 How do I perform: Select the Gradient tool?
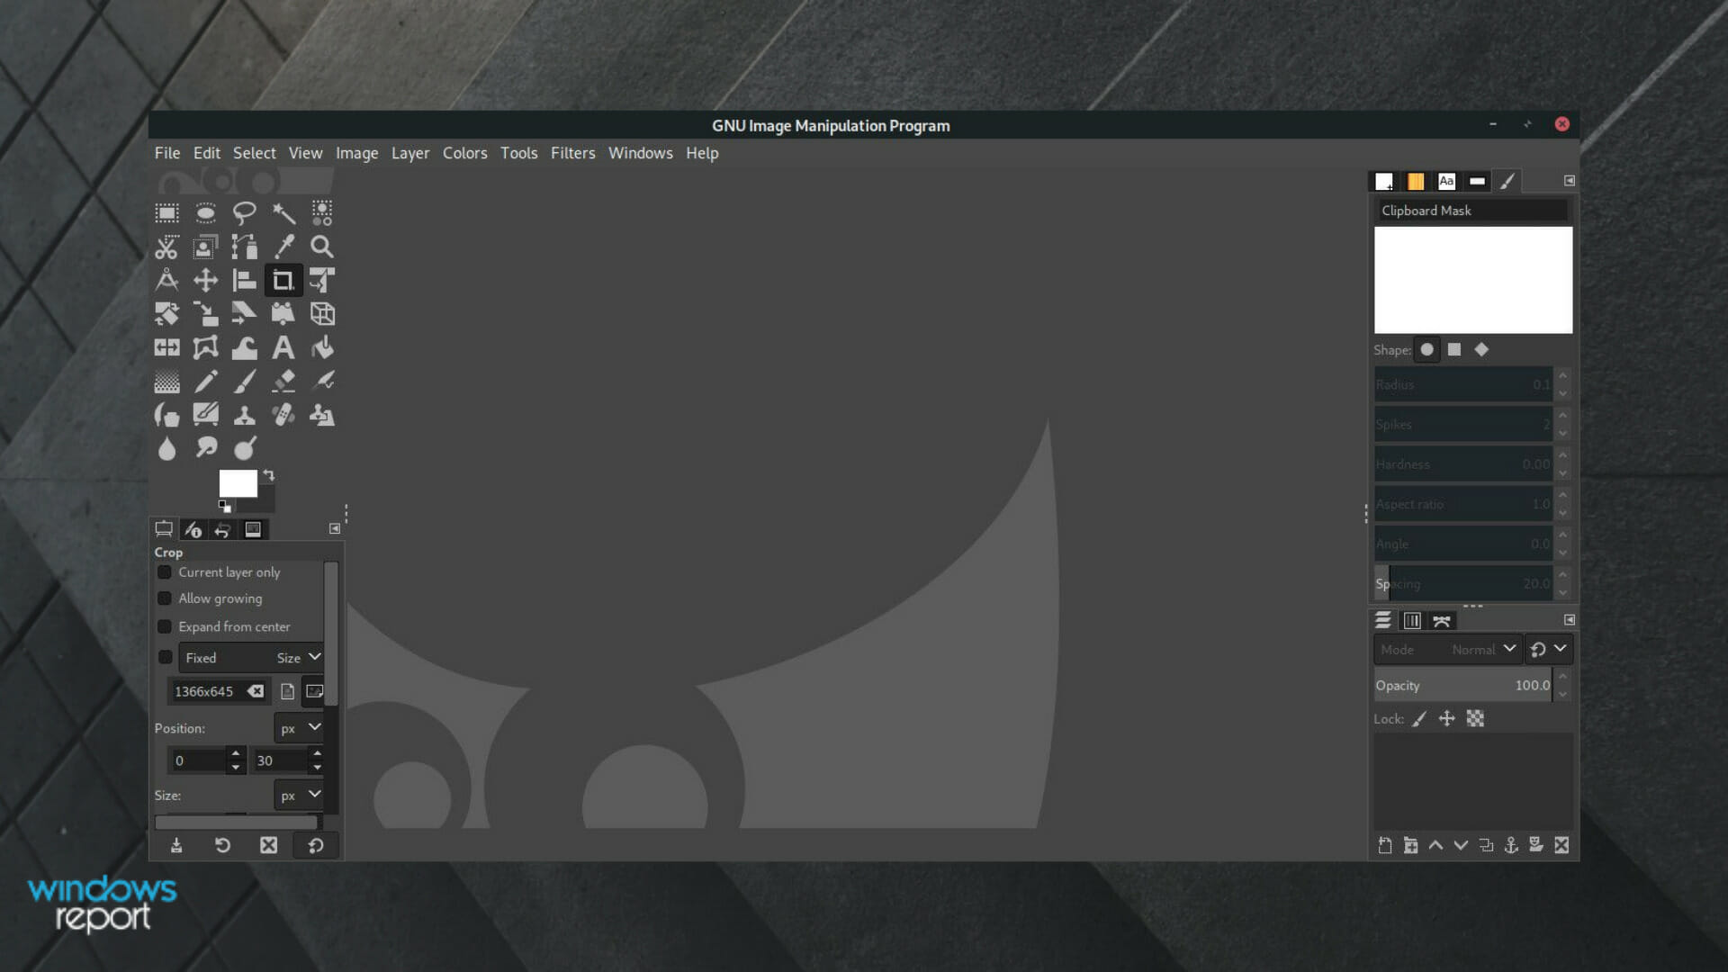coord(166,382)
